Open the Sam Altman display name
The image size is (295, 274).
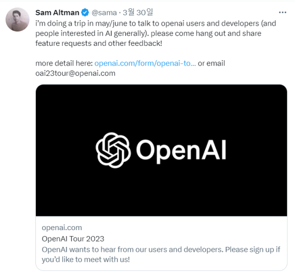pyautogui.click(x=57, y=13)
